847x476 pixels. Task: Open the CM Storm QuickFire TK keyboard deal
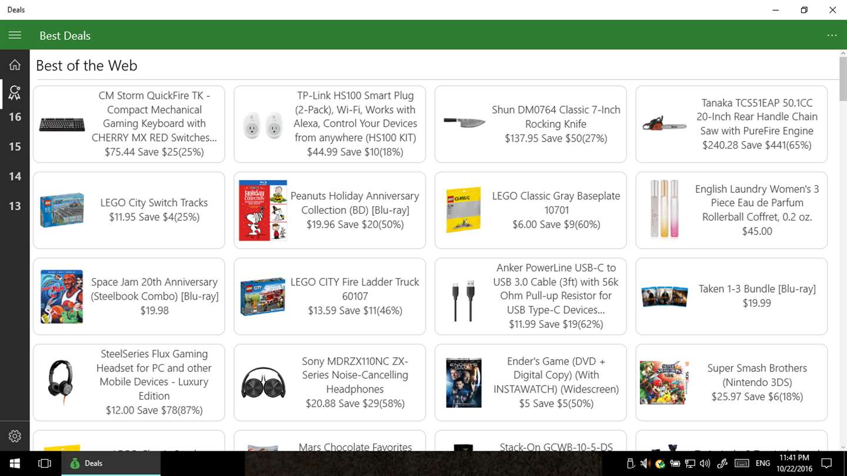click(x=129, y=124)
